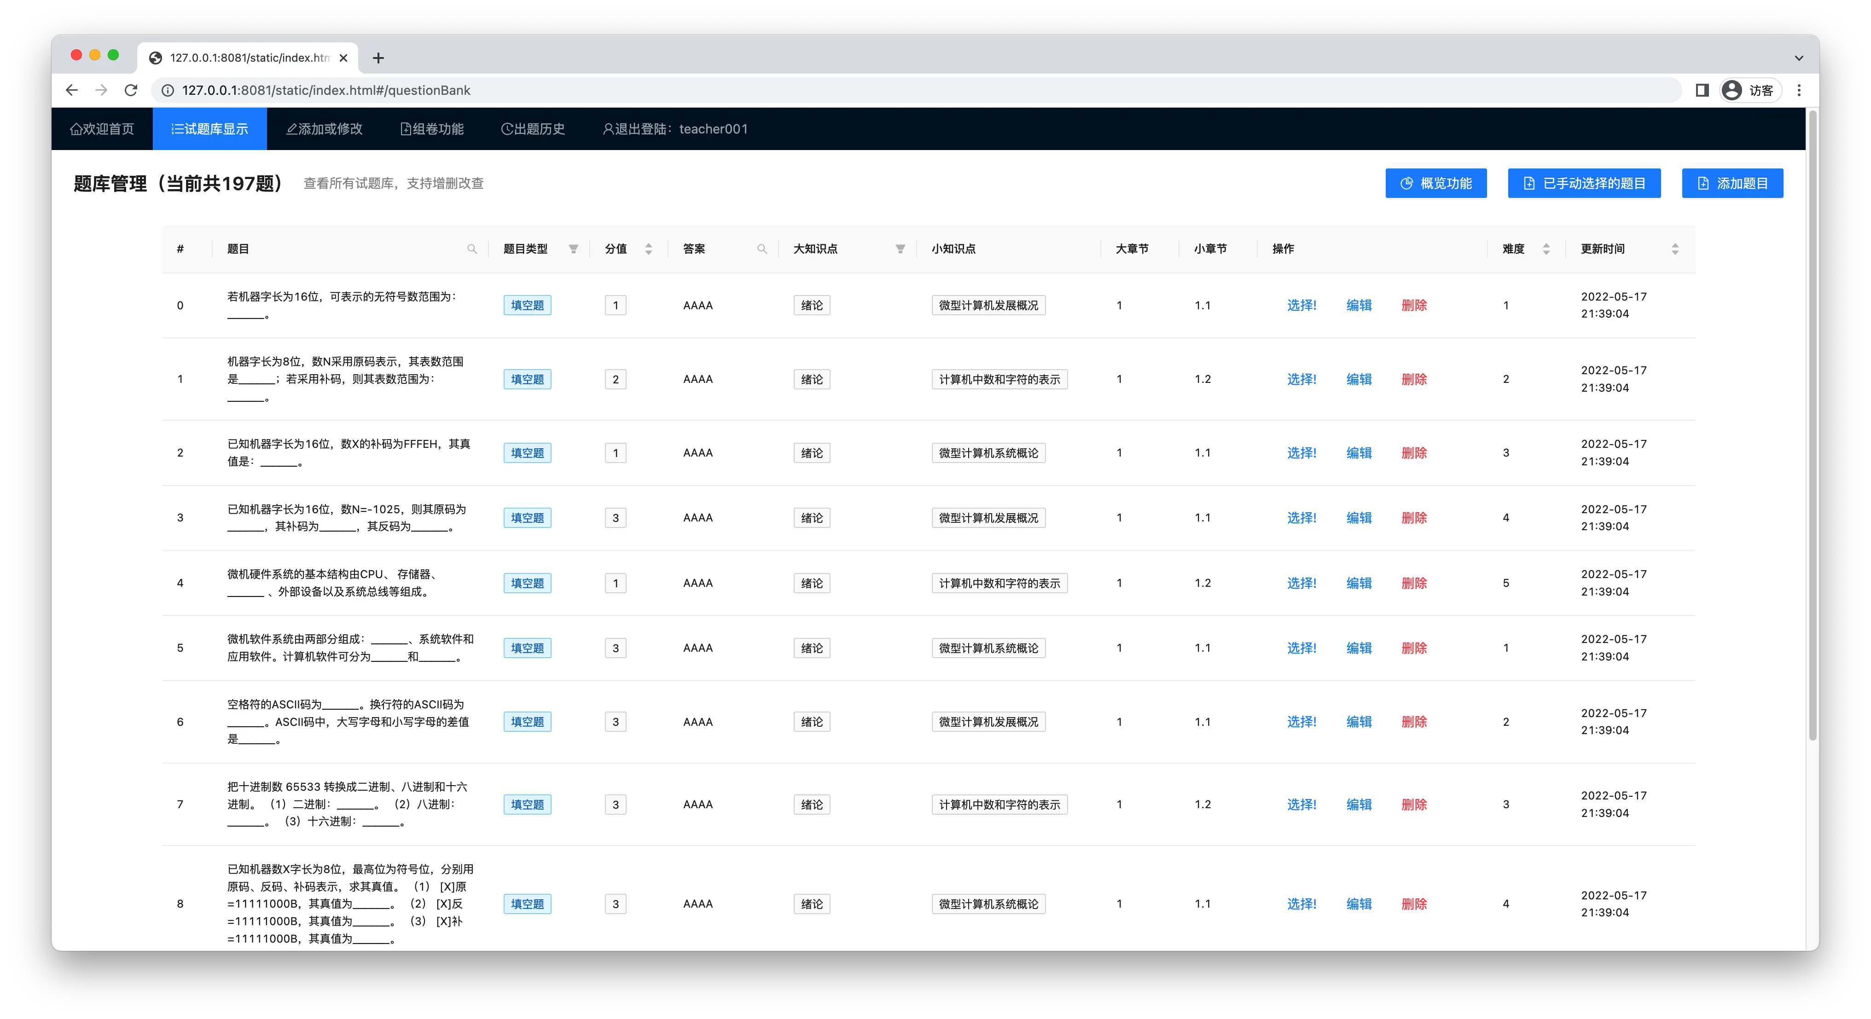Click 选择! link for question row 0
The width and height of the screenshot is (1871, 1019).
click(x=1301, y=306)
